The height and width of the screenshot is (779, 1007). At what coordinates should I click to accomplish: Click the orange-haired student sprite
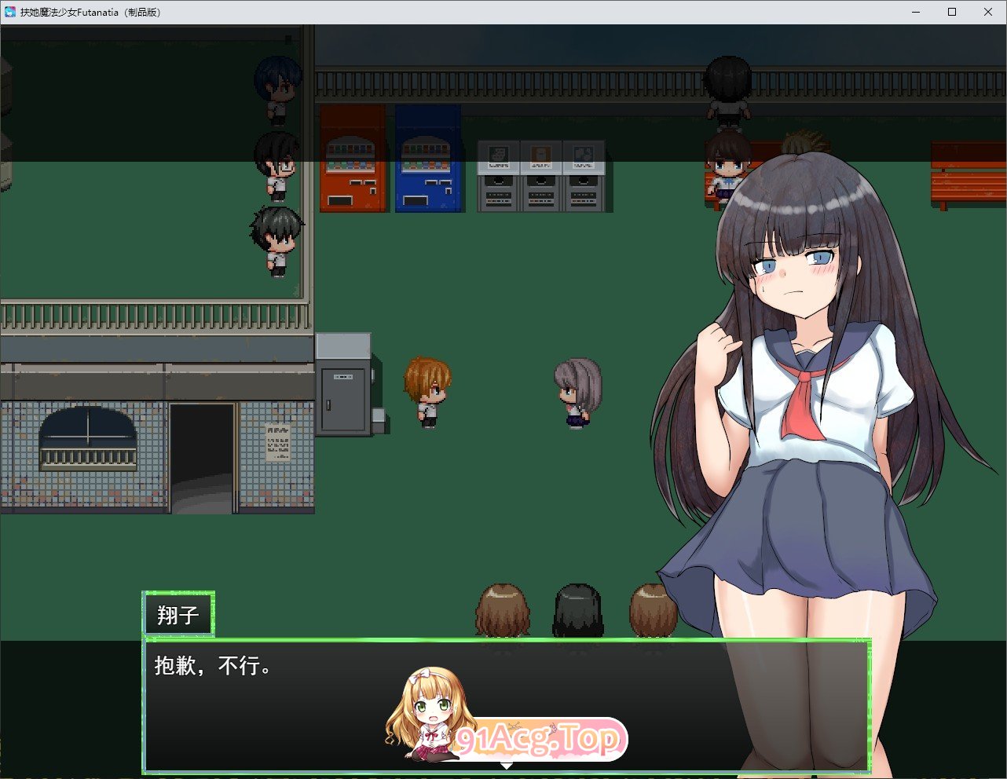tap(428, 392)
